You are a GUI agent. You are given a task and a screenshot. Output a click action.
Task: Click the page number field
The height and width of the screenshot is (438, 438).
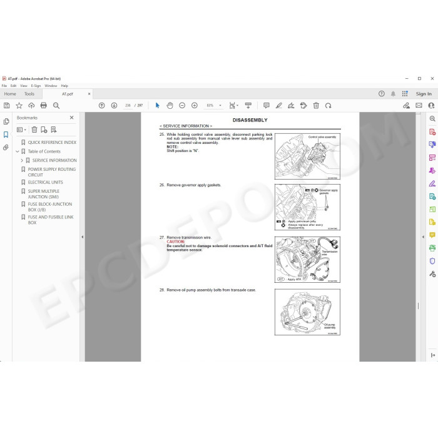click(x=128, y=105)
